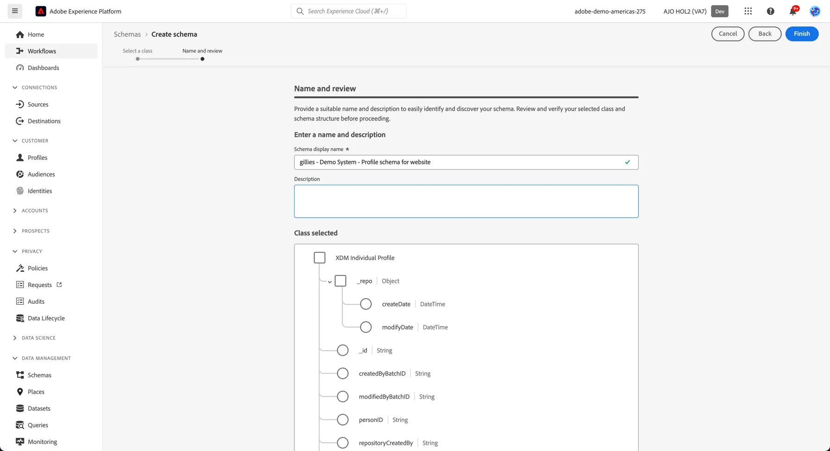Click the Audiences icon in sidebar
This screenshot has width=830, height=451.
20,175
